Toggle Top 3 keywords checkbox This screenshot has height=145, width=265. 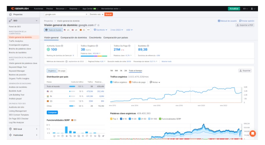[111, 119]
